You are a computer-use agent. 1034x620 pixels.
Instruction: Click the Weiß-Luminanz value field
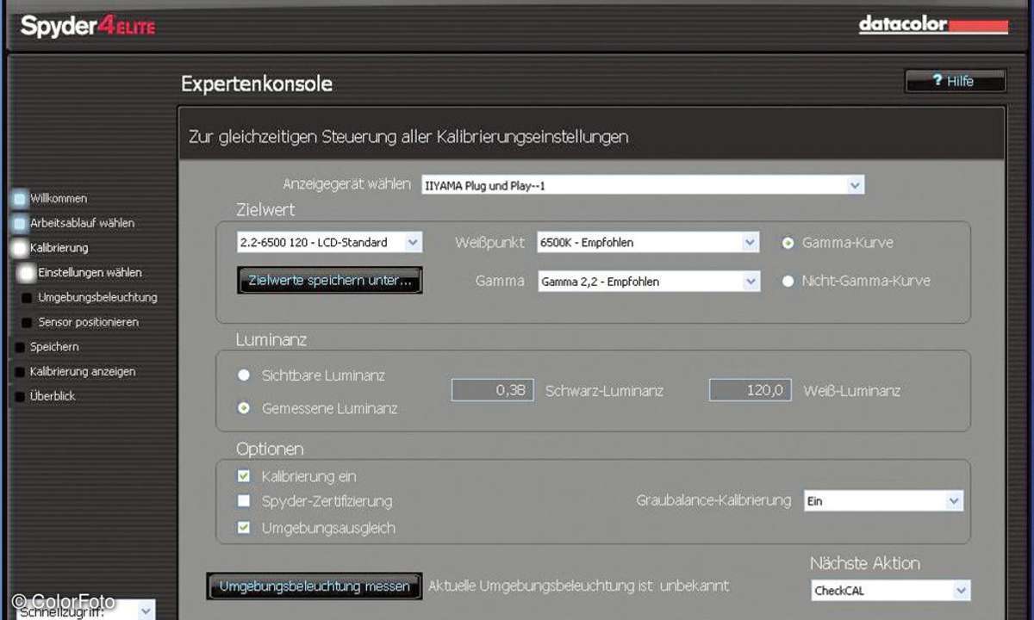pyautogui.click(x=751, y=390)
